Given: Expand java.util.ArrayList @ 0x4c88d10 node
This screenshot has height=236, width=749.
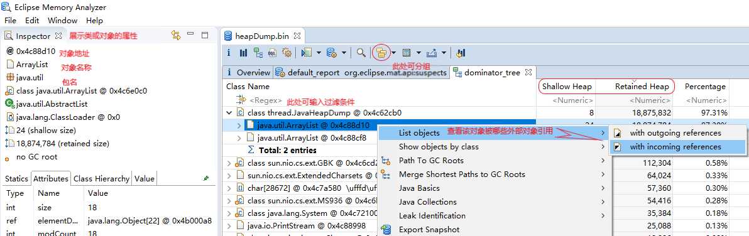Looking at the screenshot, I should [x=239, y=126].
